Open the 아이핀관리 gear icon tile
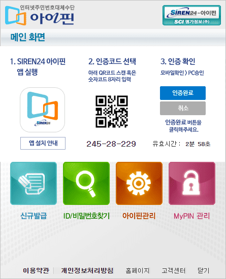226x279 pixels. (139, 184)
